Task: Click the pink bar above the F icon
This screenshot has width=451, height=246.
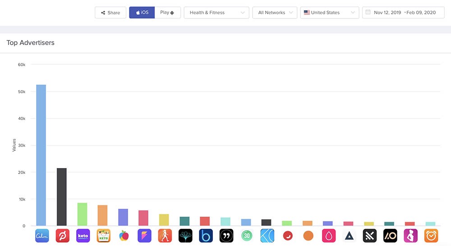Action: pos(143,218)
